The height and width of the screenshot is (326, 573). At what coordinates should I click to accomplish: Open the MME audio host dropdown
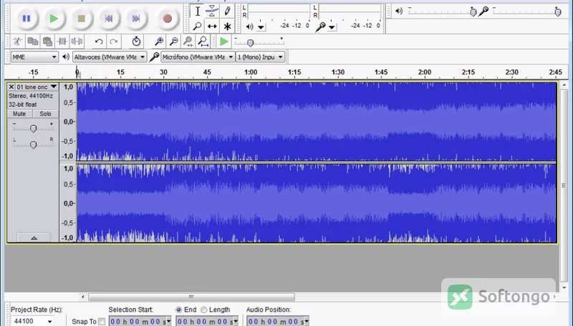(34, 57)
